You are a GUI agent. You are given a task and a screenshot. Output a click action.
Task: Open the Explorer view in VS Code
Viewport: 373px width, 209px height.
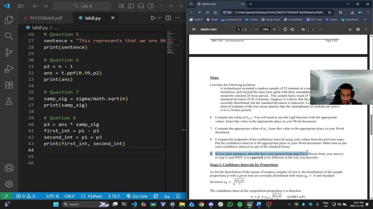[9, 20]
